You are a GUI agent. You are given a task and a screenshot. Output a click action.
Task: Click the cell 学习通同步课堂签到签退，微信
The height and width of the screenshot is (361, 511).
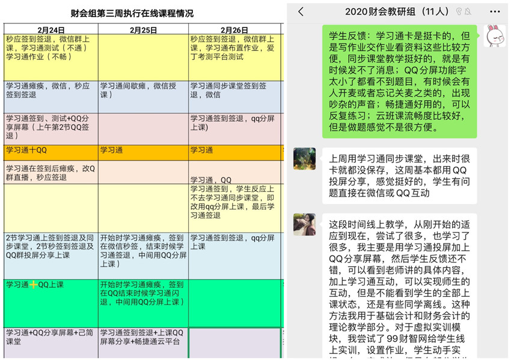(234, 97)
